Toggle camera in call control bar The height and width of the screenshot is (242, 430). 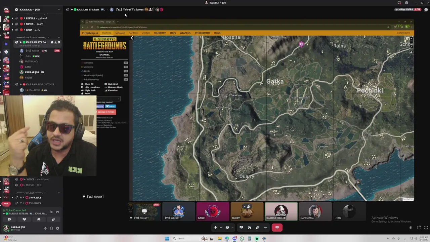coord(227,228)
